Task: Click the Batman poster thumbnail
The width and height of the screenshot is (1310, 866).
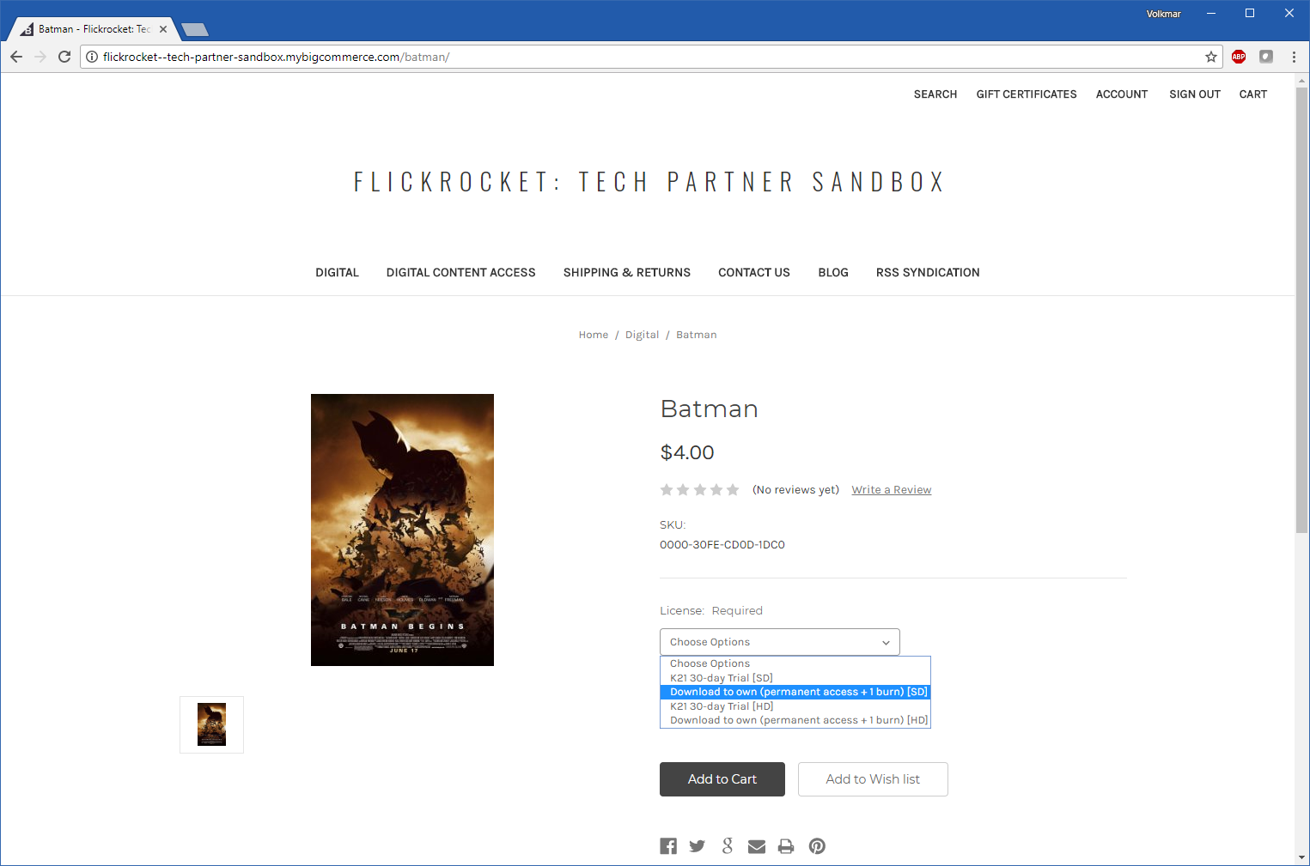Action: [x=211, y=724]
